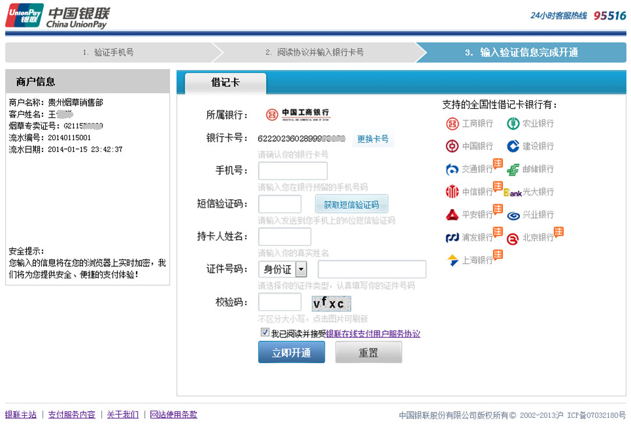Screen dimensions: 631x425
Task: Click the 商户名称: 贵州烟草销售部 text
Action: click(x=56, y=102)
